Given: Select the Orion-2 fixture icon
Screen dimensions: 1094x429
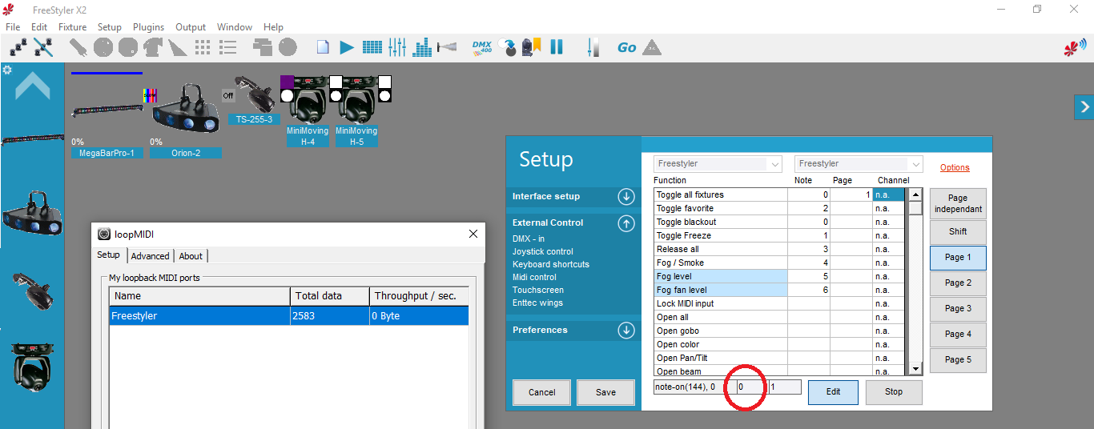Looking at the screenshot, I should (185, 110).
